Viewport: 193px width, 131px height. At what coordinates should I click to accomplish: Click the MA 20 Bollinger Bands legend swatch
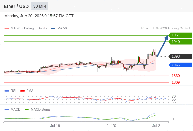point(7,28)
